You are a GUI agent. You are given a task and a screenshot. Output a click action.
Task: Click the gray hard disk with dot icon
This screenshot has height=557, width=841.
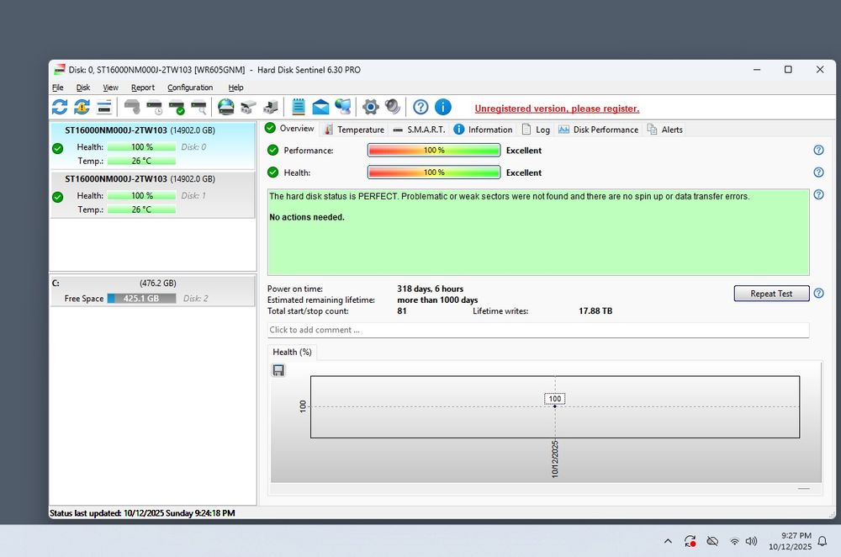point(132,107)
